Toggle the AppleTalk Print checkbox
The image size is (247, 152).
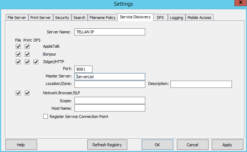click(x=27, y=47)
